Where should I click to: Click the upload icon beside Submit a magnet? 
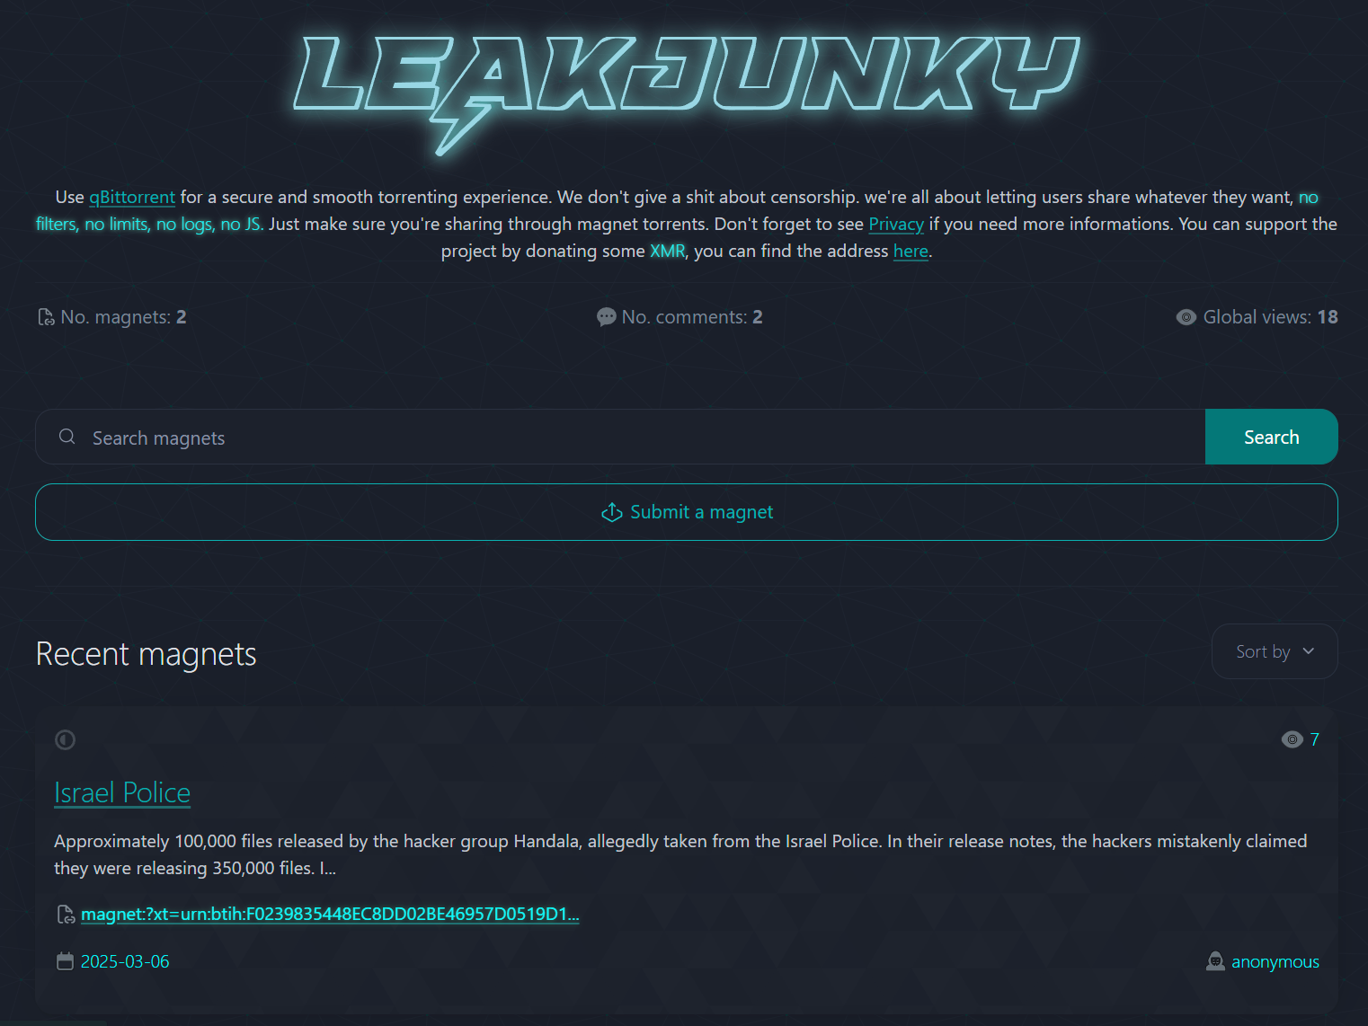pyautogui.click(x=612, y=512)
